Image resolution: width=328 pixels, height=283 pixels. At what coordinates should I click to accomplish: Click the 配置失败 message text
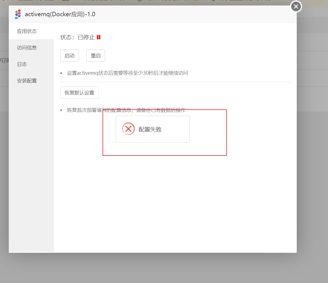point(150,129)
